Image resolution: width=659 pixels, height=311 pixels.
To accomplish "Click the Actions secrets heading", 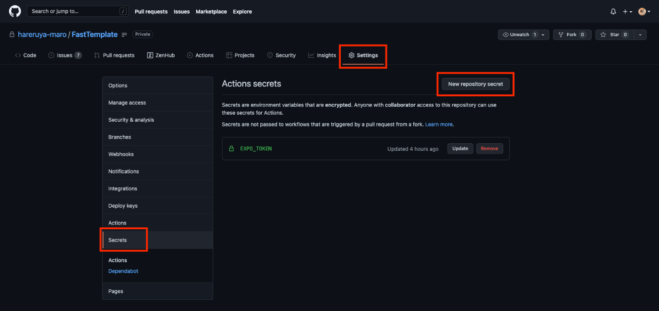I will (251, 84).
